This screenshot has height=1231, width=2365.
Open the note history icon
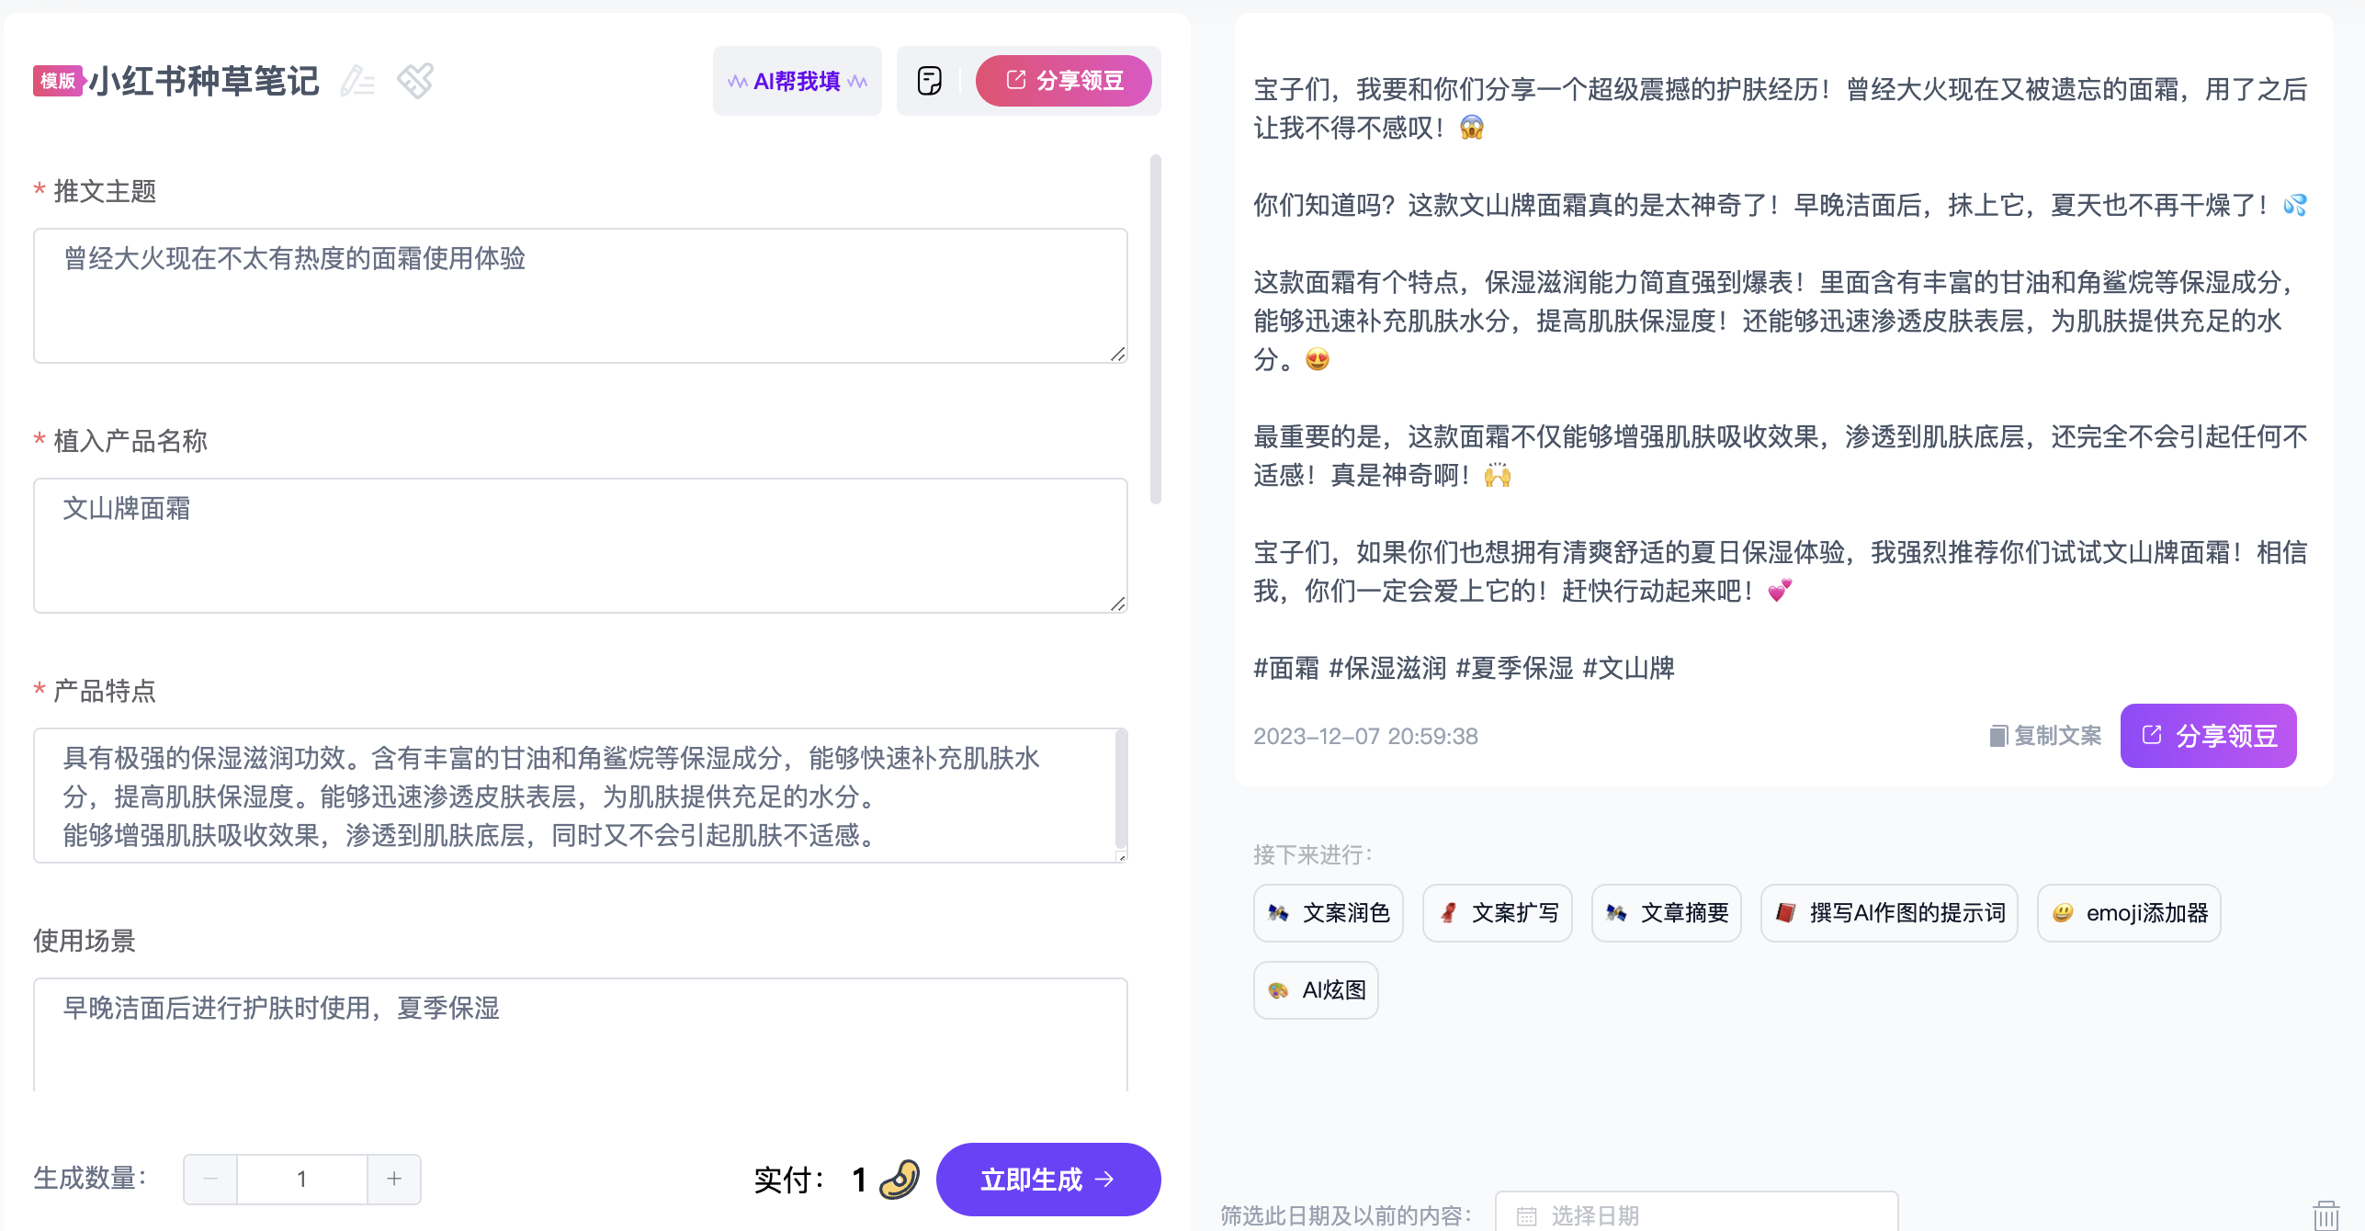tap(929, 81)
